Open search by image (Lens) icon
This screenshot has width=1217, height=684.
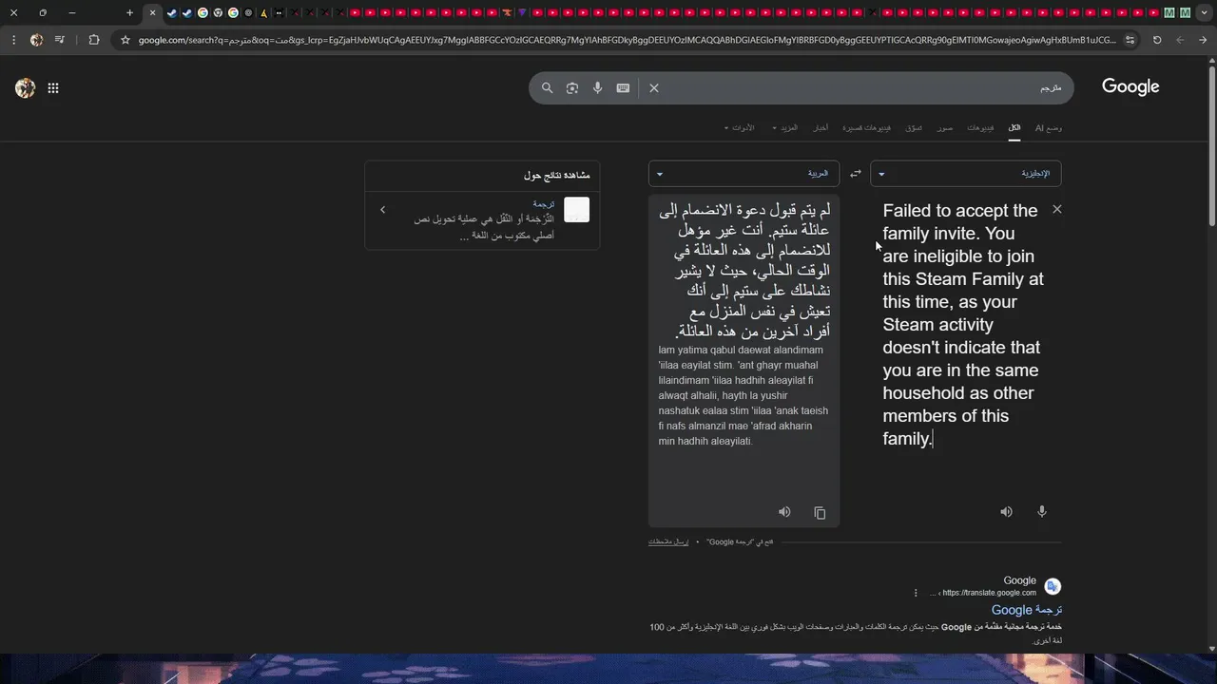tap(571, 87)
